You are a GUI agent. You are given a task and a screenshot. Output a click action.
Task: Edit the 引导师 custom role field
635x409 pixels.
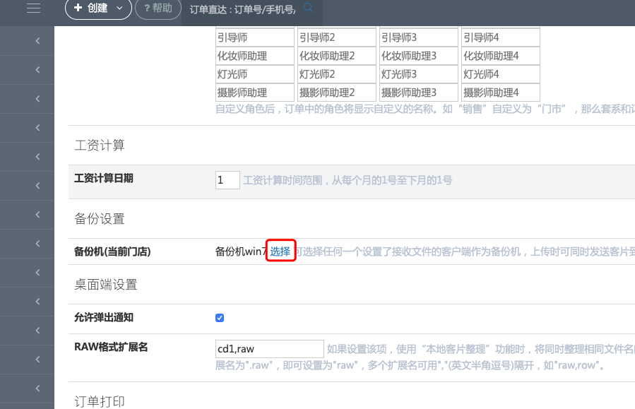pyautogui.click(x=255, y=37)
